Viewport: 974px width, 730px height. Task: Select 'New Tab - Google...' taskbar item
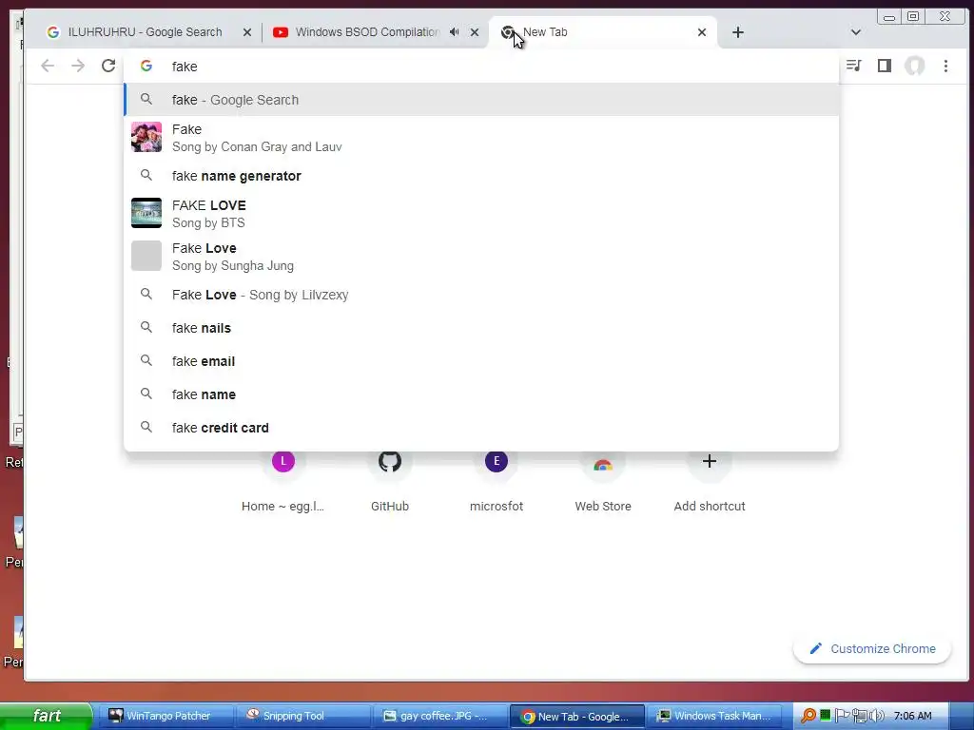[576, 716]
